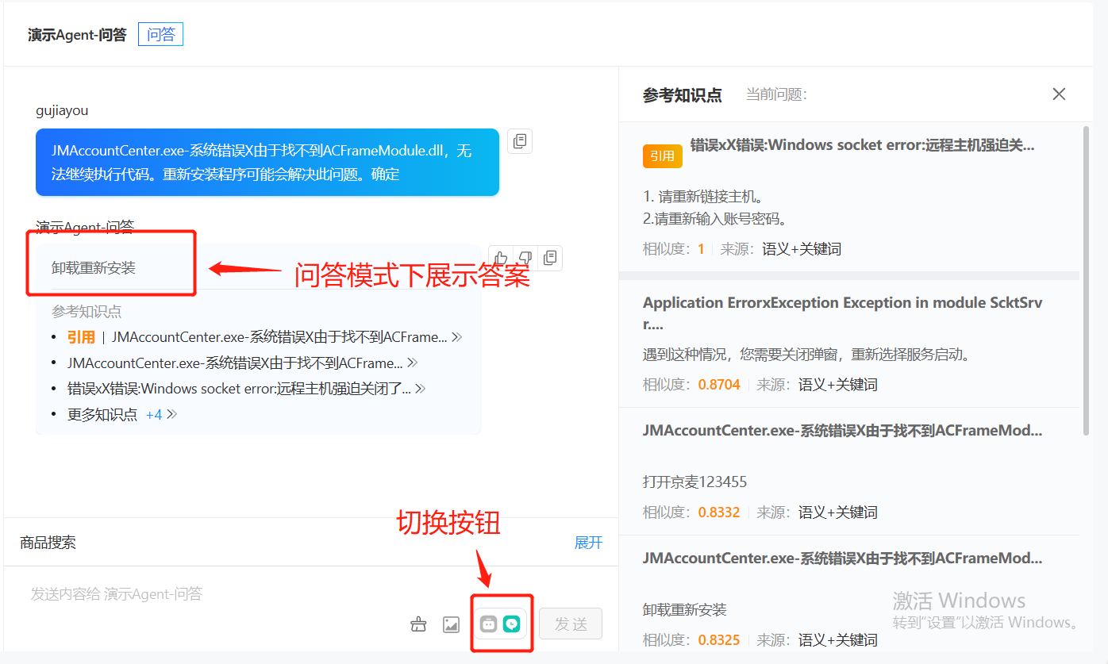This screenshot has height=664, width=1108.
Task: Click 卸载重新安装 in the side panel card
Action: [685, 610]
